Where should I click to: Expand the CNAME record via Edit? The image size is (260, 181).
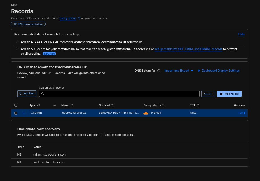[241, 113]
